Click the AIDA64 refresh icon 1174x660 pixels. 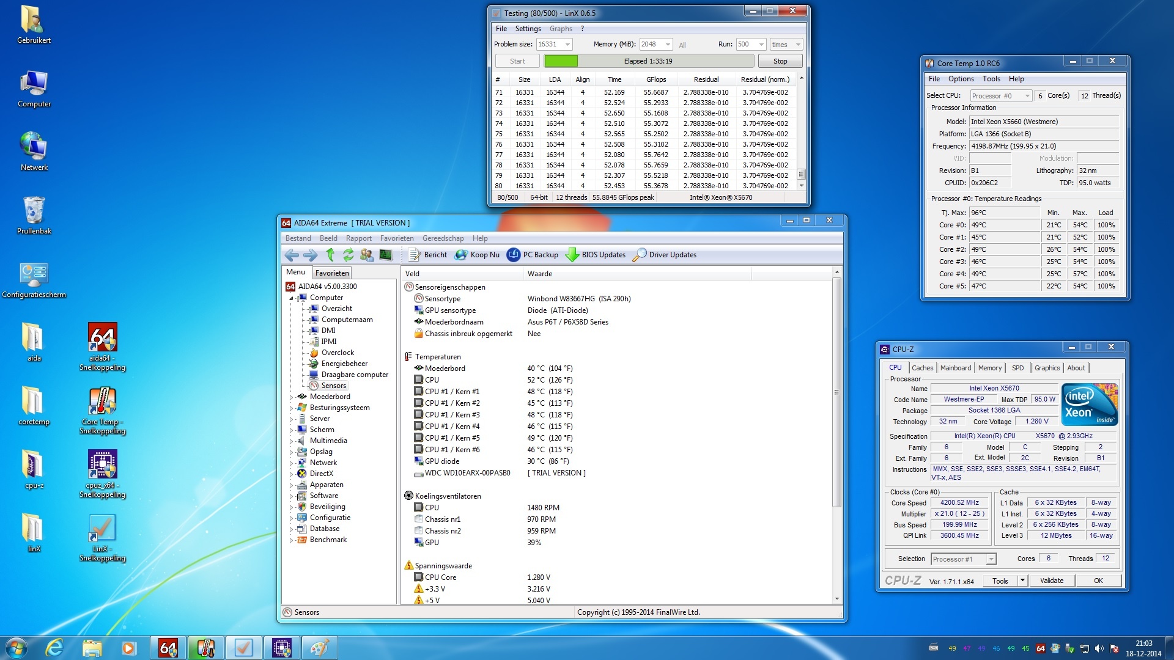tap(349, 255)
